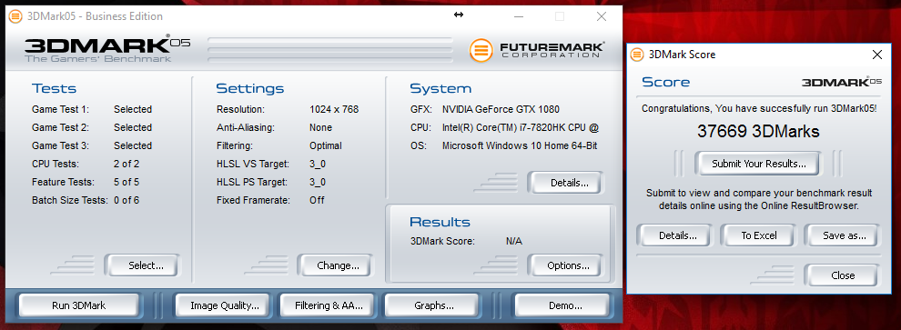Click the 3DMARK05 Gamers' Benchmark logo

(107, 49)
